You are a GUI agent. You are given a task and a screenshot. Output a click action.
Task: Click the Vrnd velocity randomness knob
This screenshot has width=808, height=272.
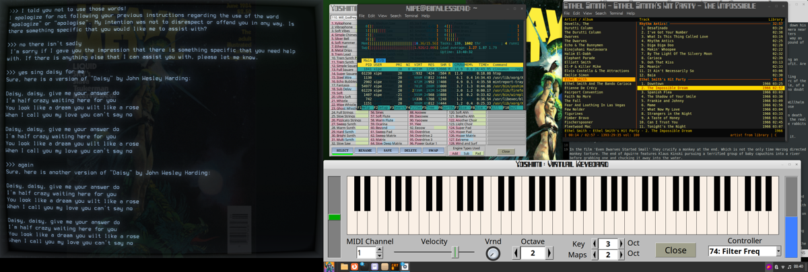pyautogui.click(x=493, y=253)
